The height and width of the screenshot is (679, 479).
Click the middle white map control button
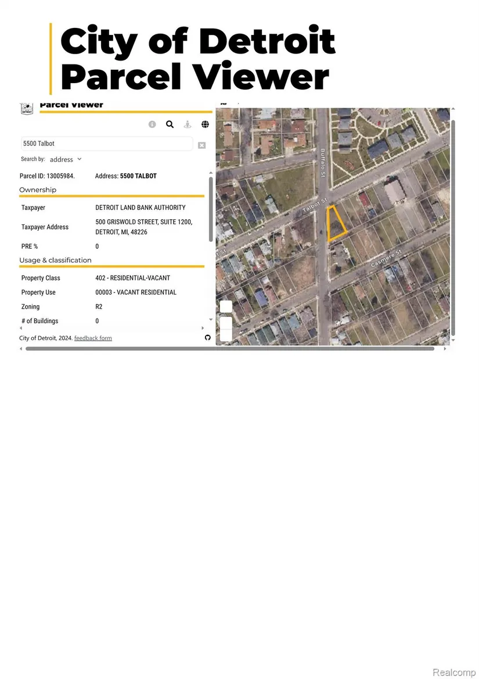[x=226, y=323]
